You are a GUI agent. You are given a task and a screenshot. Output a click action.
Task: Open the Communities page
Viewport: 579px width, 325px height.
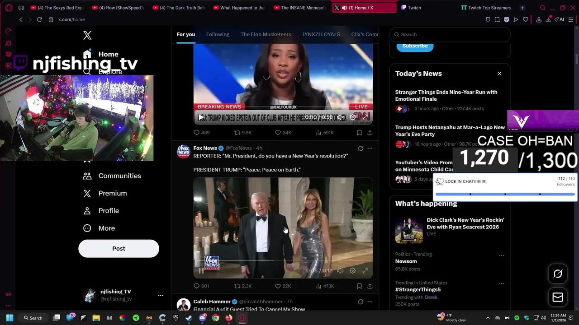(x=112, y=176)
